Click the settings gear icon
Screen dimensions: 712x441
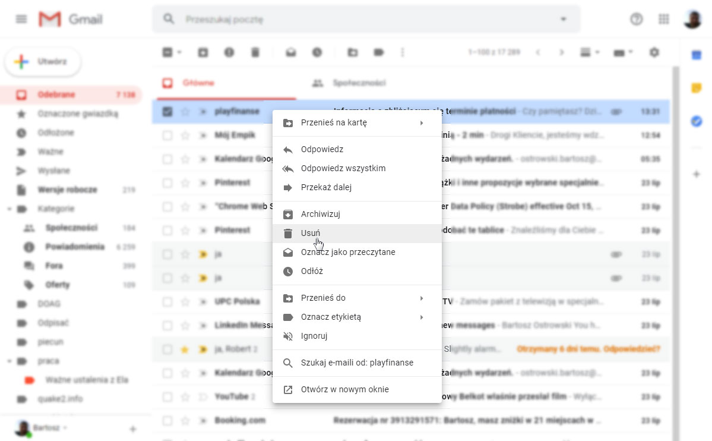[x=654, y=52]
